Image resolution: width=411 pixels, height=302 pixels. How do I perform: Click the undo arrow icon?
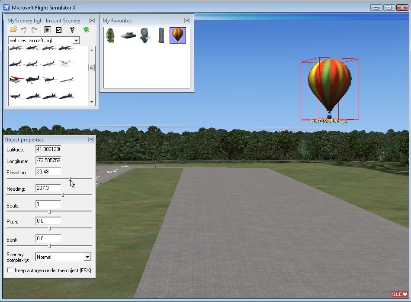click(x=24, y=30)
